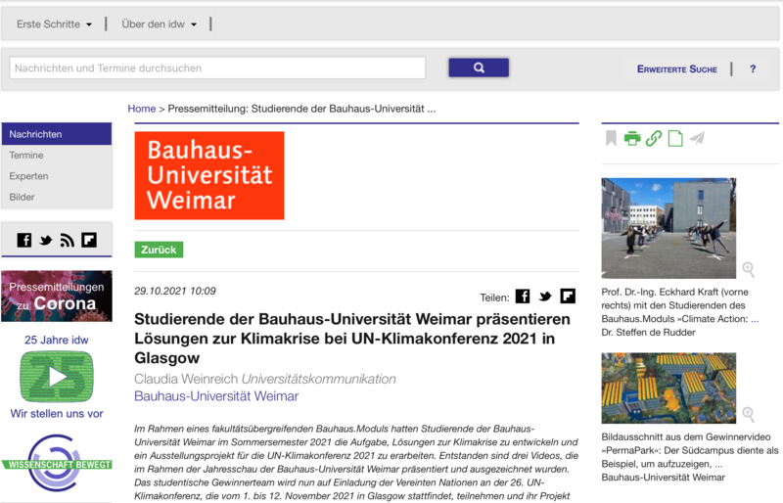Image resolution: width=783 pixels, height=503 pixels.
Task: Share the article on Twitter next to Teilen
Action: pyautogui.click(x=545, y=297)
